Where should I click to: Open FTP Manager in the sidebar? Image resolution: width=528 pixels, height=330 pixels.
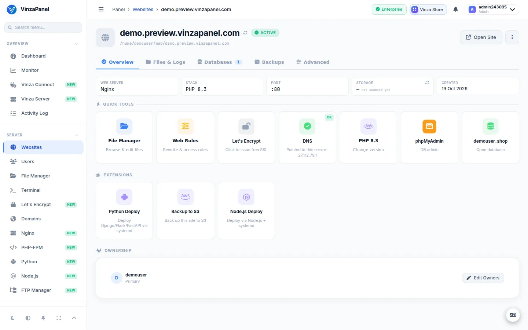click(x=43, y=290)
